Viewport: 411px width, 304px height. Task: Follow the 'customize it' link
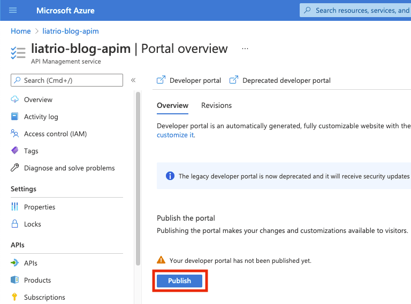click(175, 135)
